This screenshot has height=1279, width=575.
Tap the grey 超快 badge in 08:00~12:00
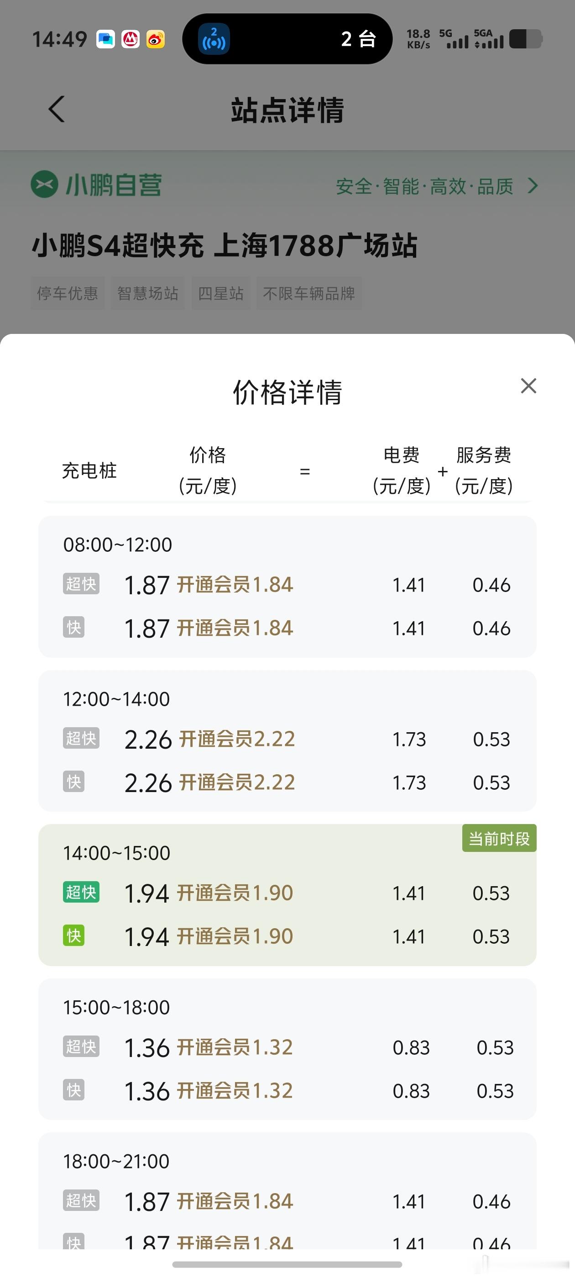[x=81, y=584]
